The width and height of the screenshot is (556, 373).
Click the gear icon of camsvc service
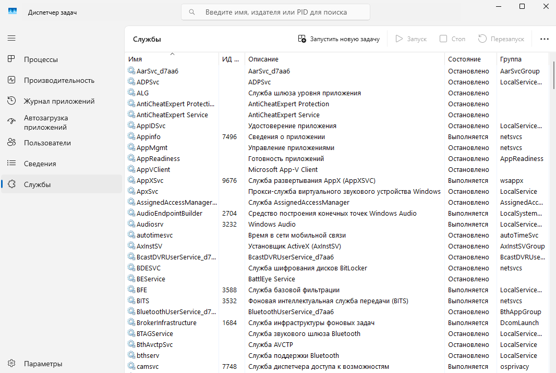[131, 366]
